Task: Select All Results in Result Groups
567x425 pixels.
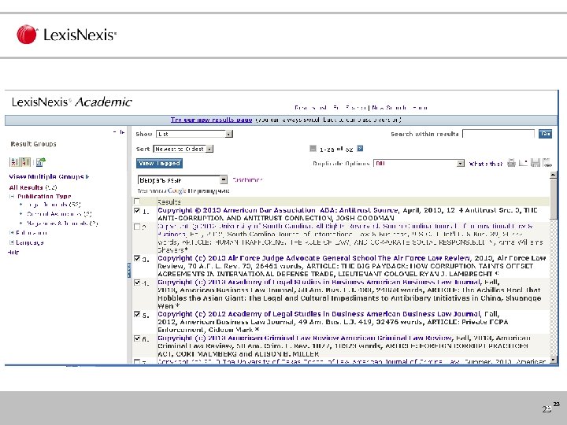Action: (26, 187)
